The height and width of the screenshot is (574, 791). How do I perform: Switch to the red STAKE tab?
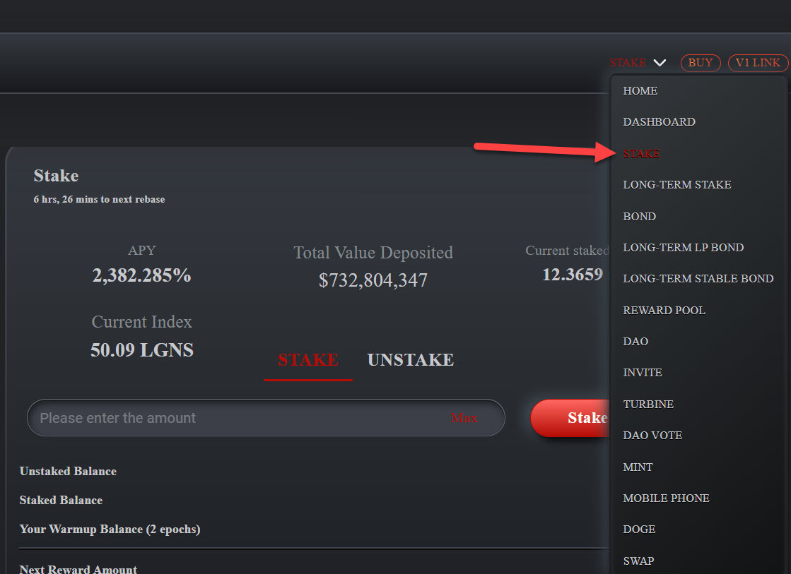[x=307, y=360]
